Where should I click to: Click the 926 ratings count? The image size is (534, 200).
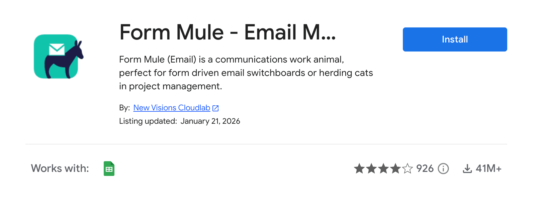pyautogui.click(x=425, y=169)
